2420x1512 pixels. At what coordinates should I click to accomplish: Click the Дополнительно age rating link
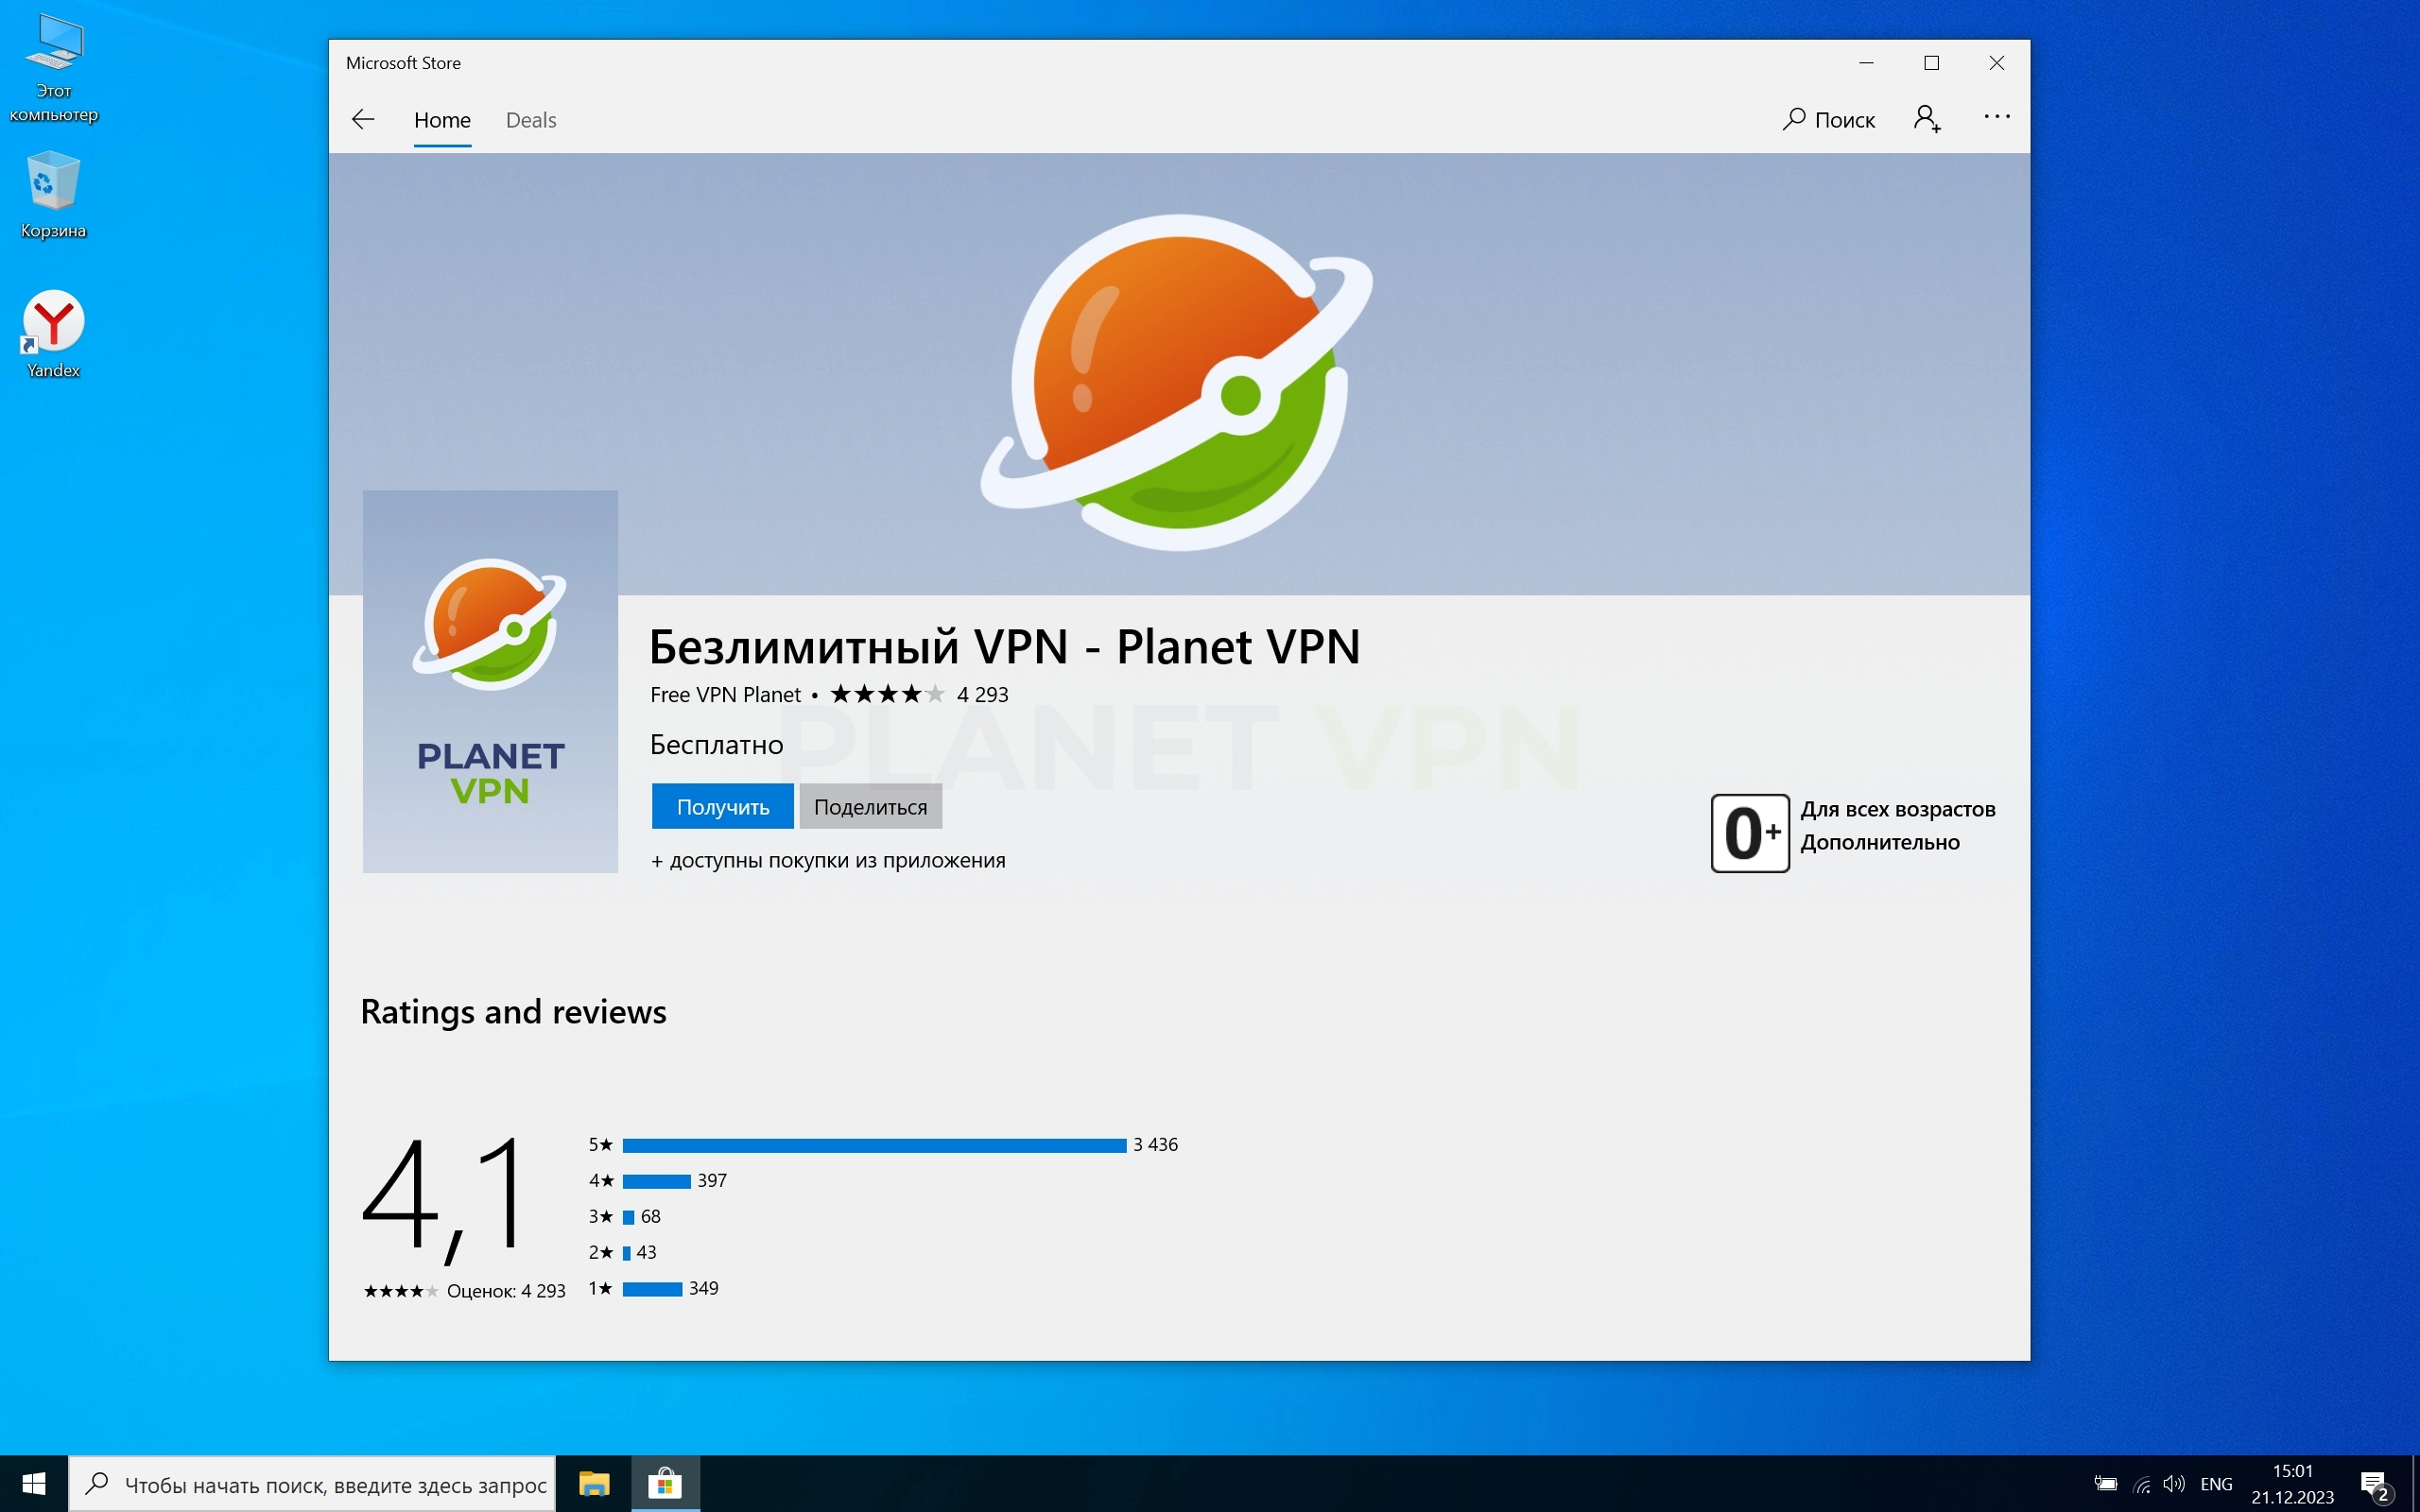point(1879,842)
